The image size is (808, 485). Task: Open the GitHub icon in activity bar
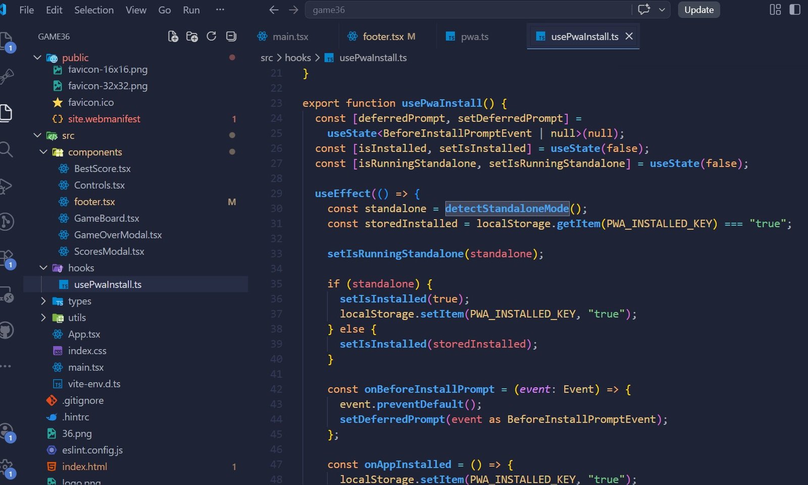coord(6,331)
